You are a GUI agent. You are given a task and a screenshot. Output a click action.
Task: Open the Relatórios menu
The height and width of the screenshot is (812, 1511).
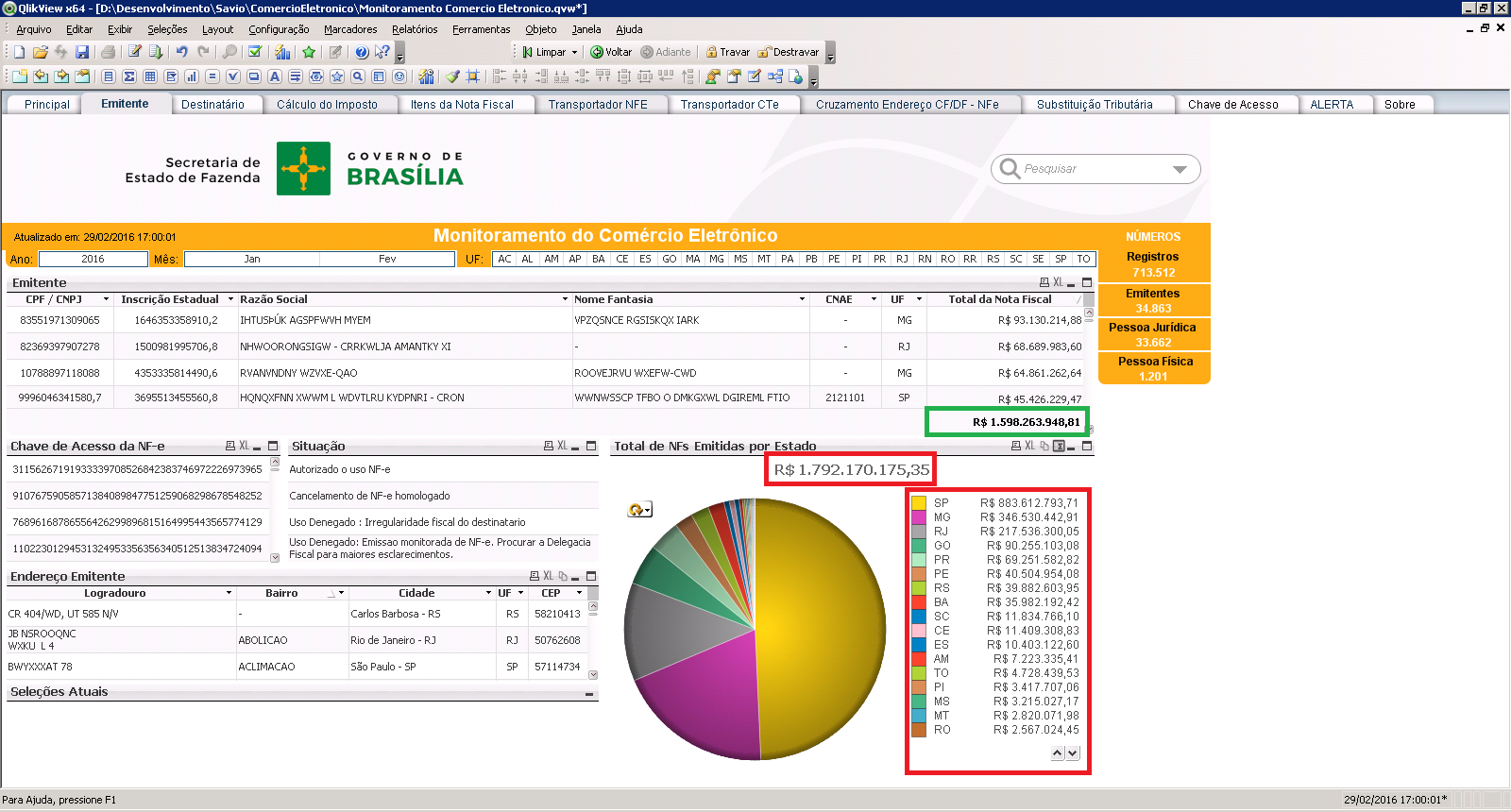tap(415, 29)
